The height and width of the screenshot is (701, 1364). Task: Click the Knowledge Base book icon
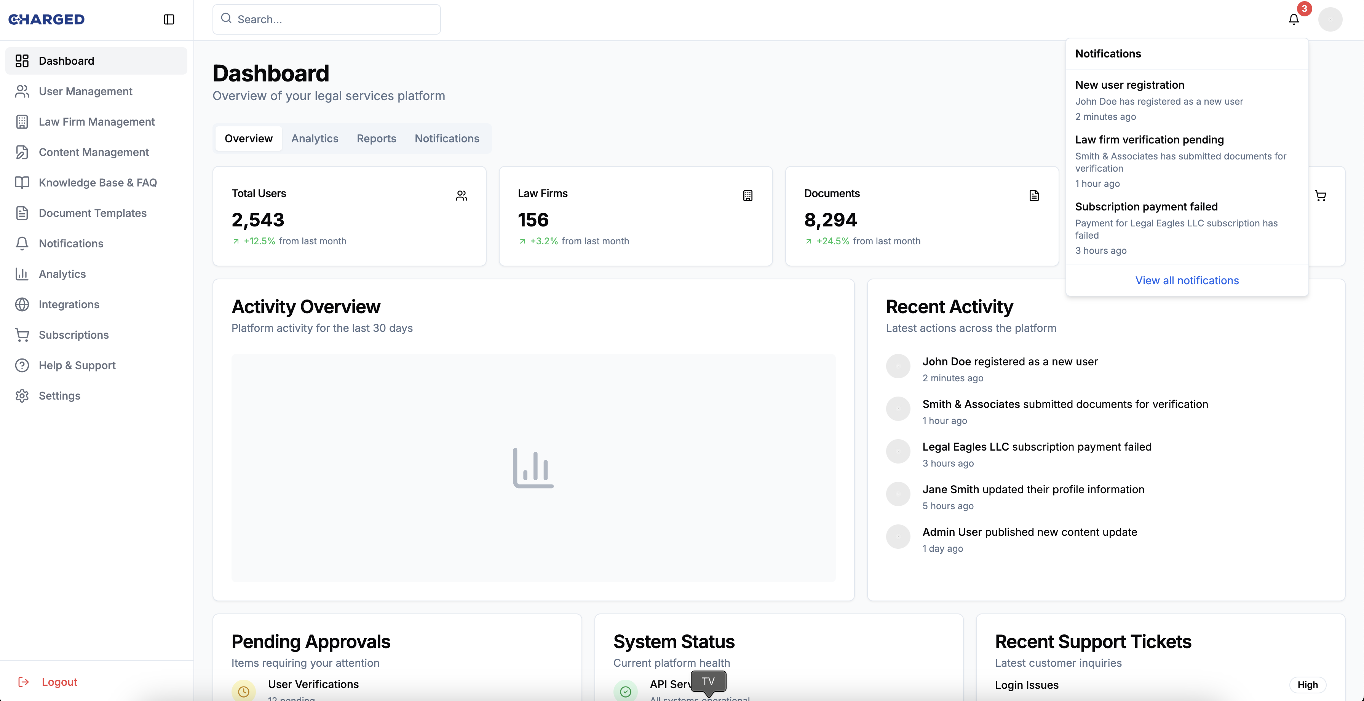pyautogui.click(x=22, y=183)
